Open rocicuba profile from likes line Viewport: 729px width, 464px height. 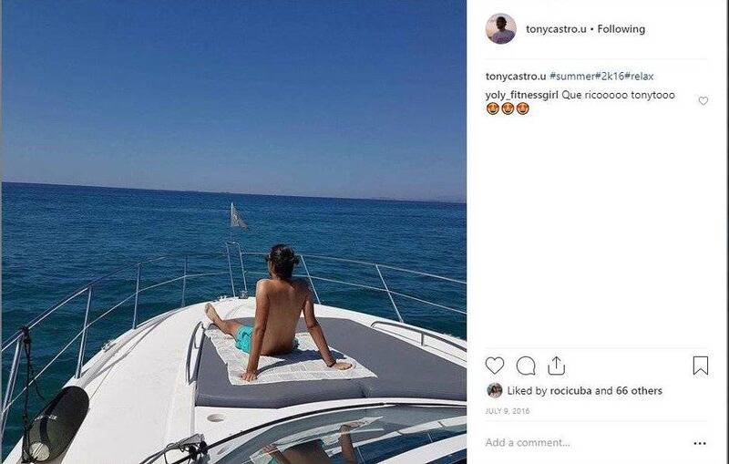571,390
